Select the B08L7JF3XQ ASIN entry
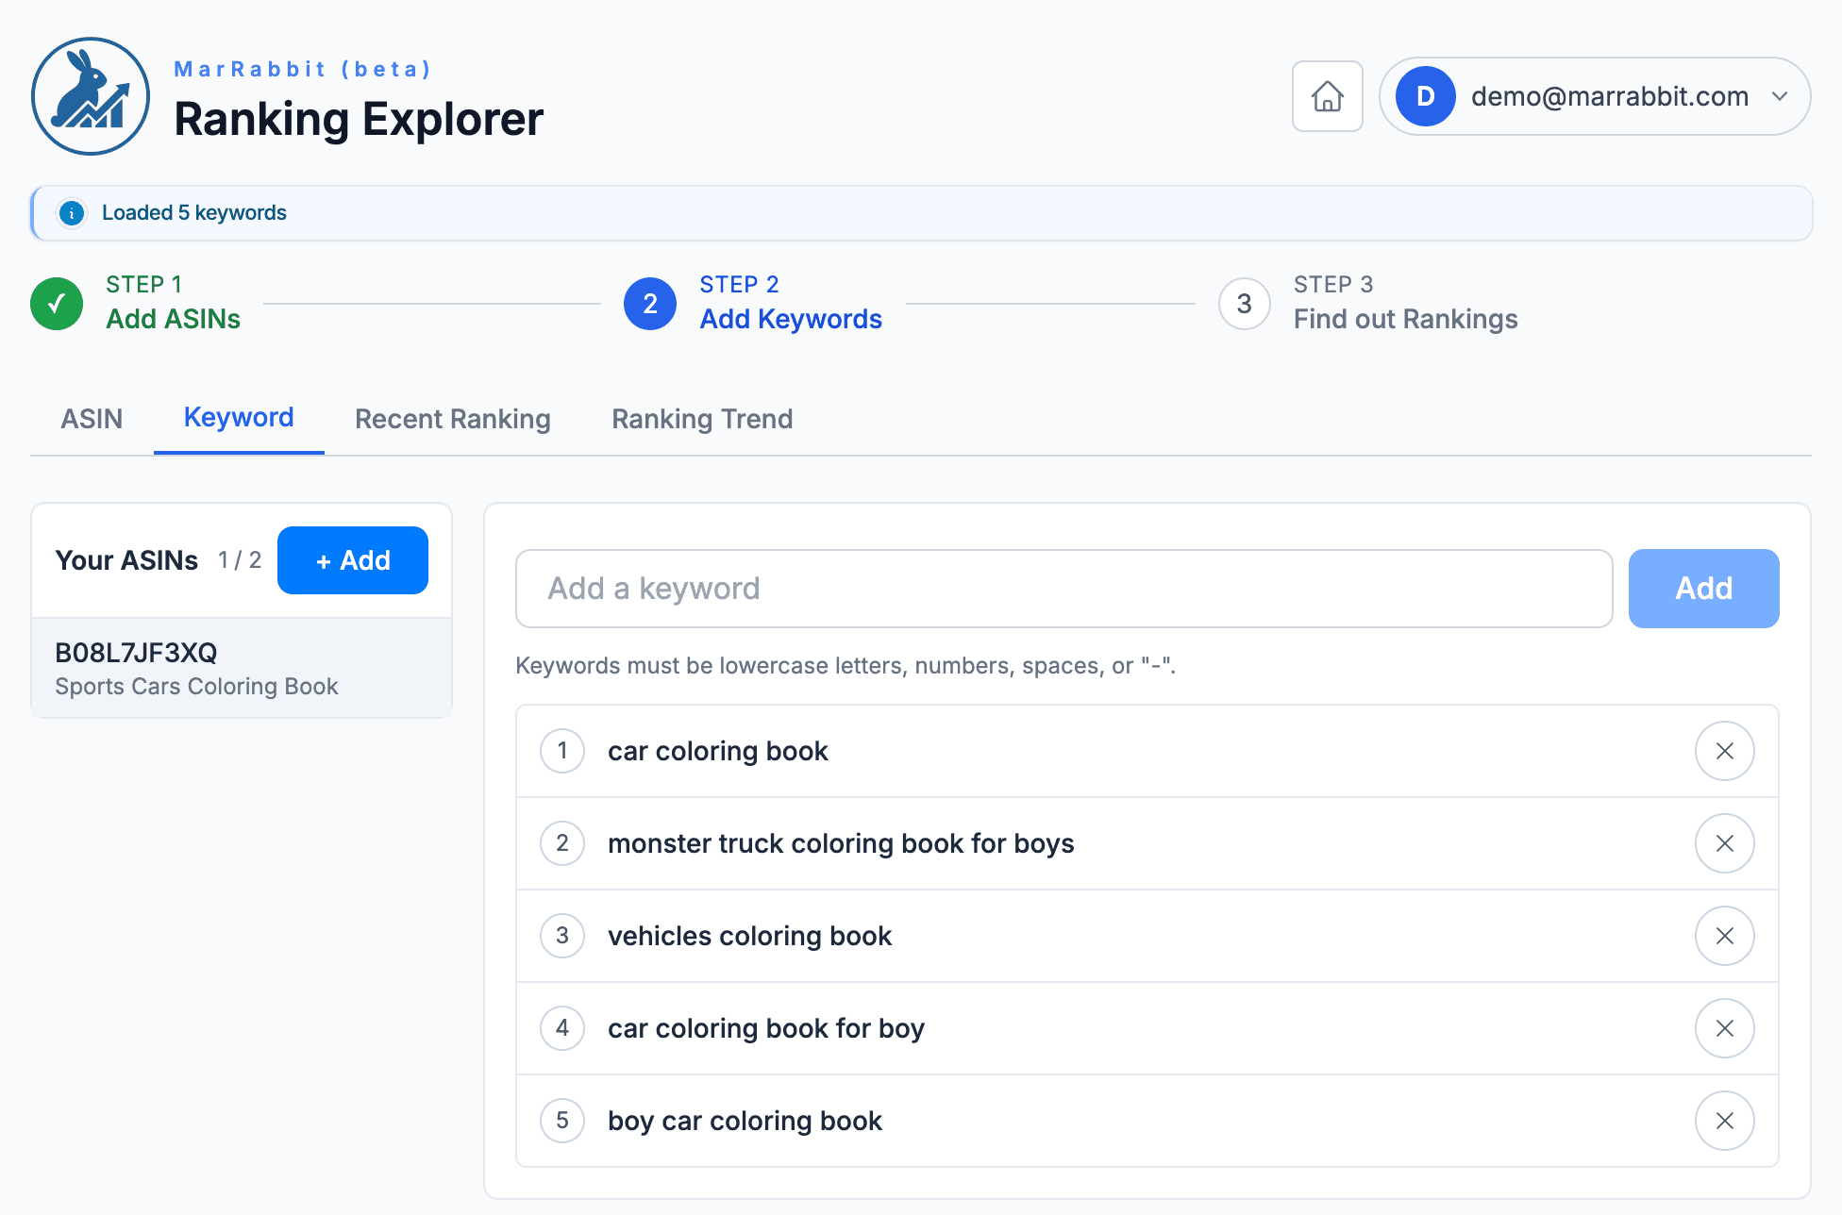 point(242,668)
